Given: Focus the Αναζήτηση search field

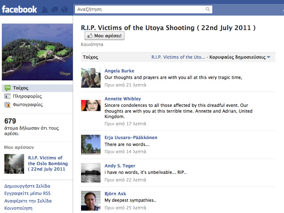Looking at the screenshot, I should click(139, 9).
